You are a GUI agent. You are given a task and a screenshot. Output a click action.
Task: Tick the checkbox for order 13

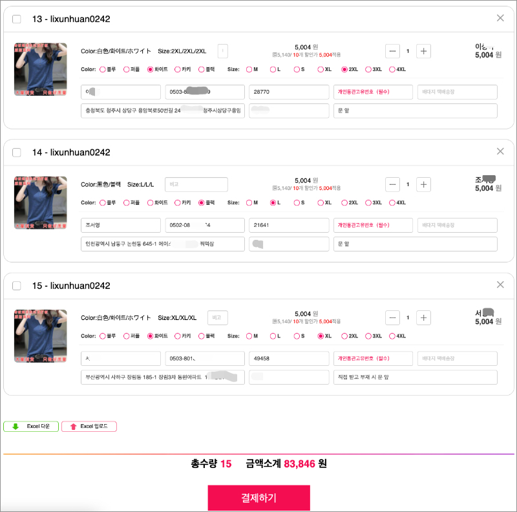(x=17, y=19)
